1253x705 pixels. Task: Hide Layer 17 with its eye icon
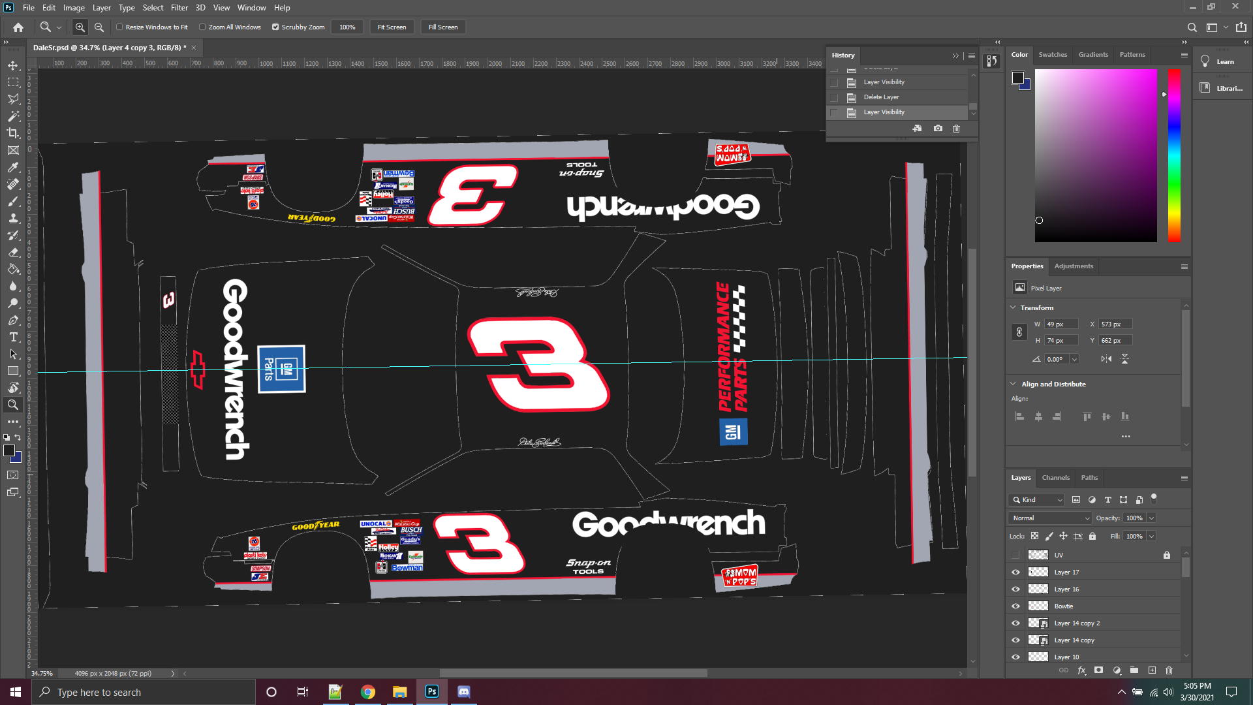click(x=1015, y=572)
